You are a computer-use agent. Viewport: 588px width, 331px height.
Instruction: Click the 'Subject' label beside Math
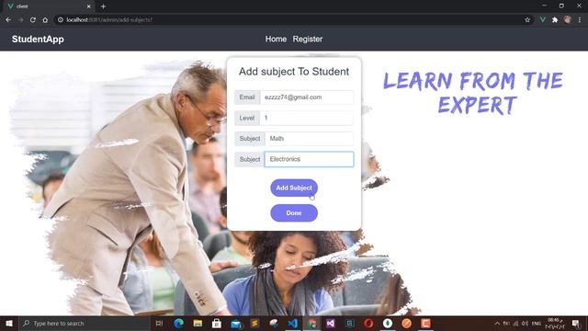250,139
